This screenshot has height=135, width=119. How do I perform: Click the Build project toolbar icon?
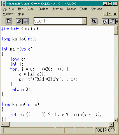[112, 21]
